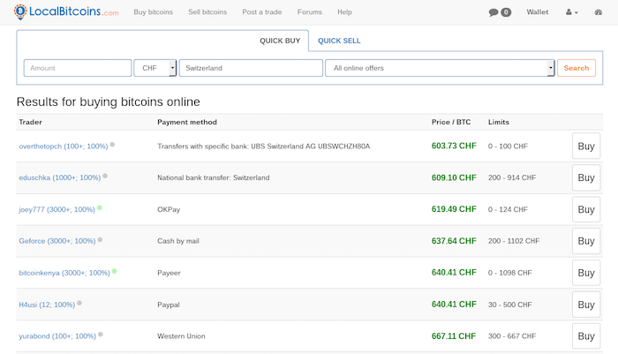
Task: Click the Trader column header
Action: click(x=31, y=122)
